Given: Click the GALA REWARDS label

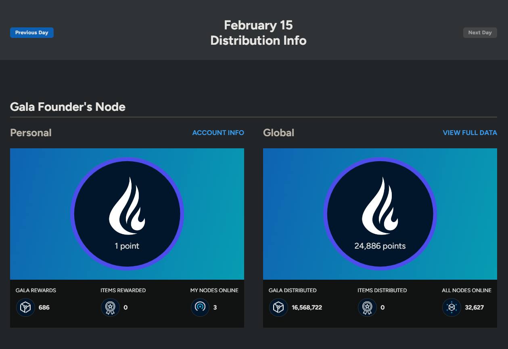Looking at the screenshot, I should click(36, 290).
